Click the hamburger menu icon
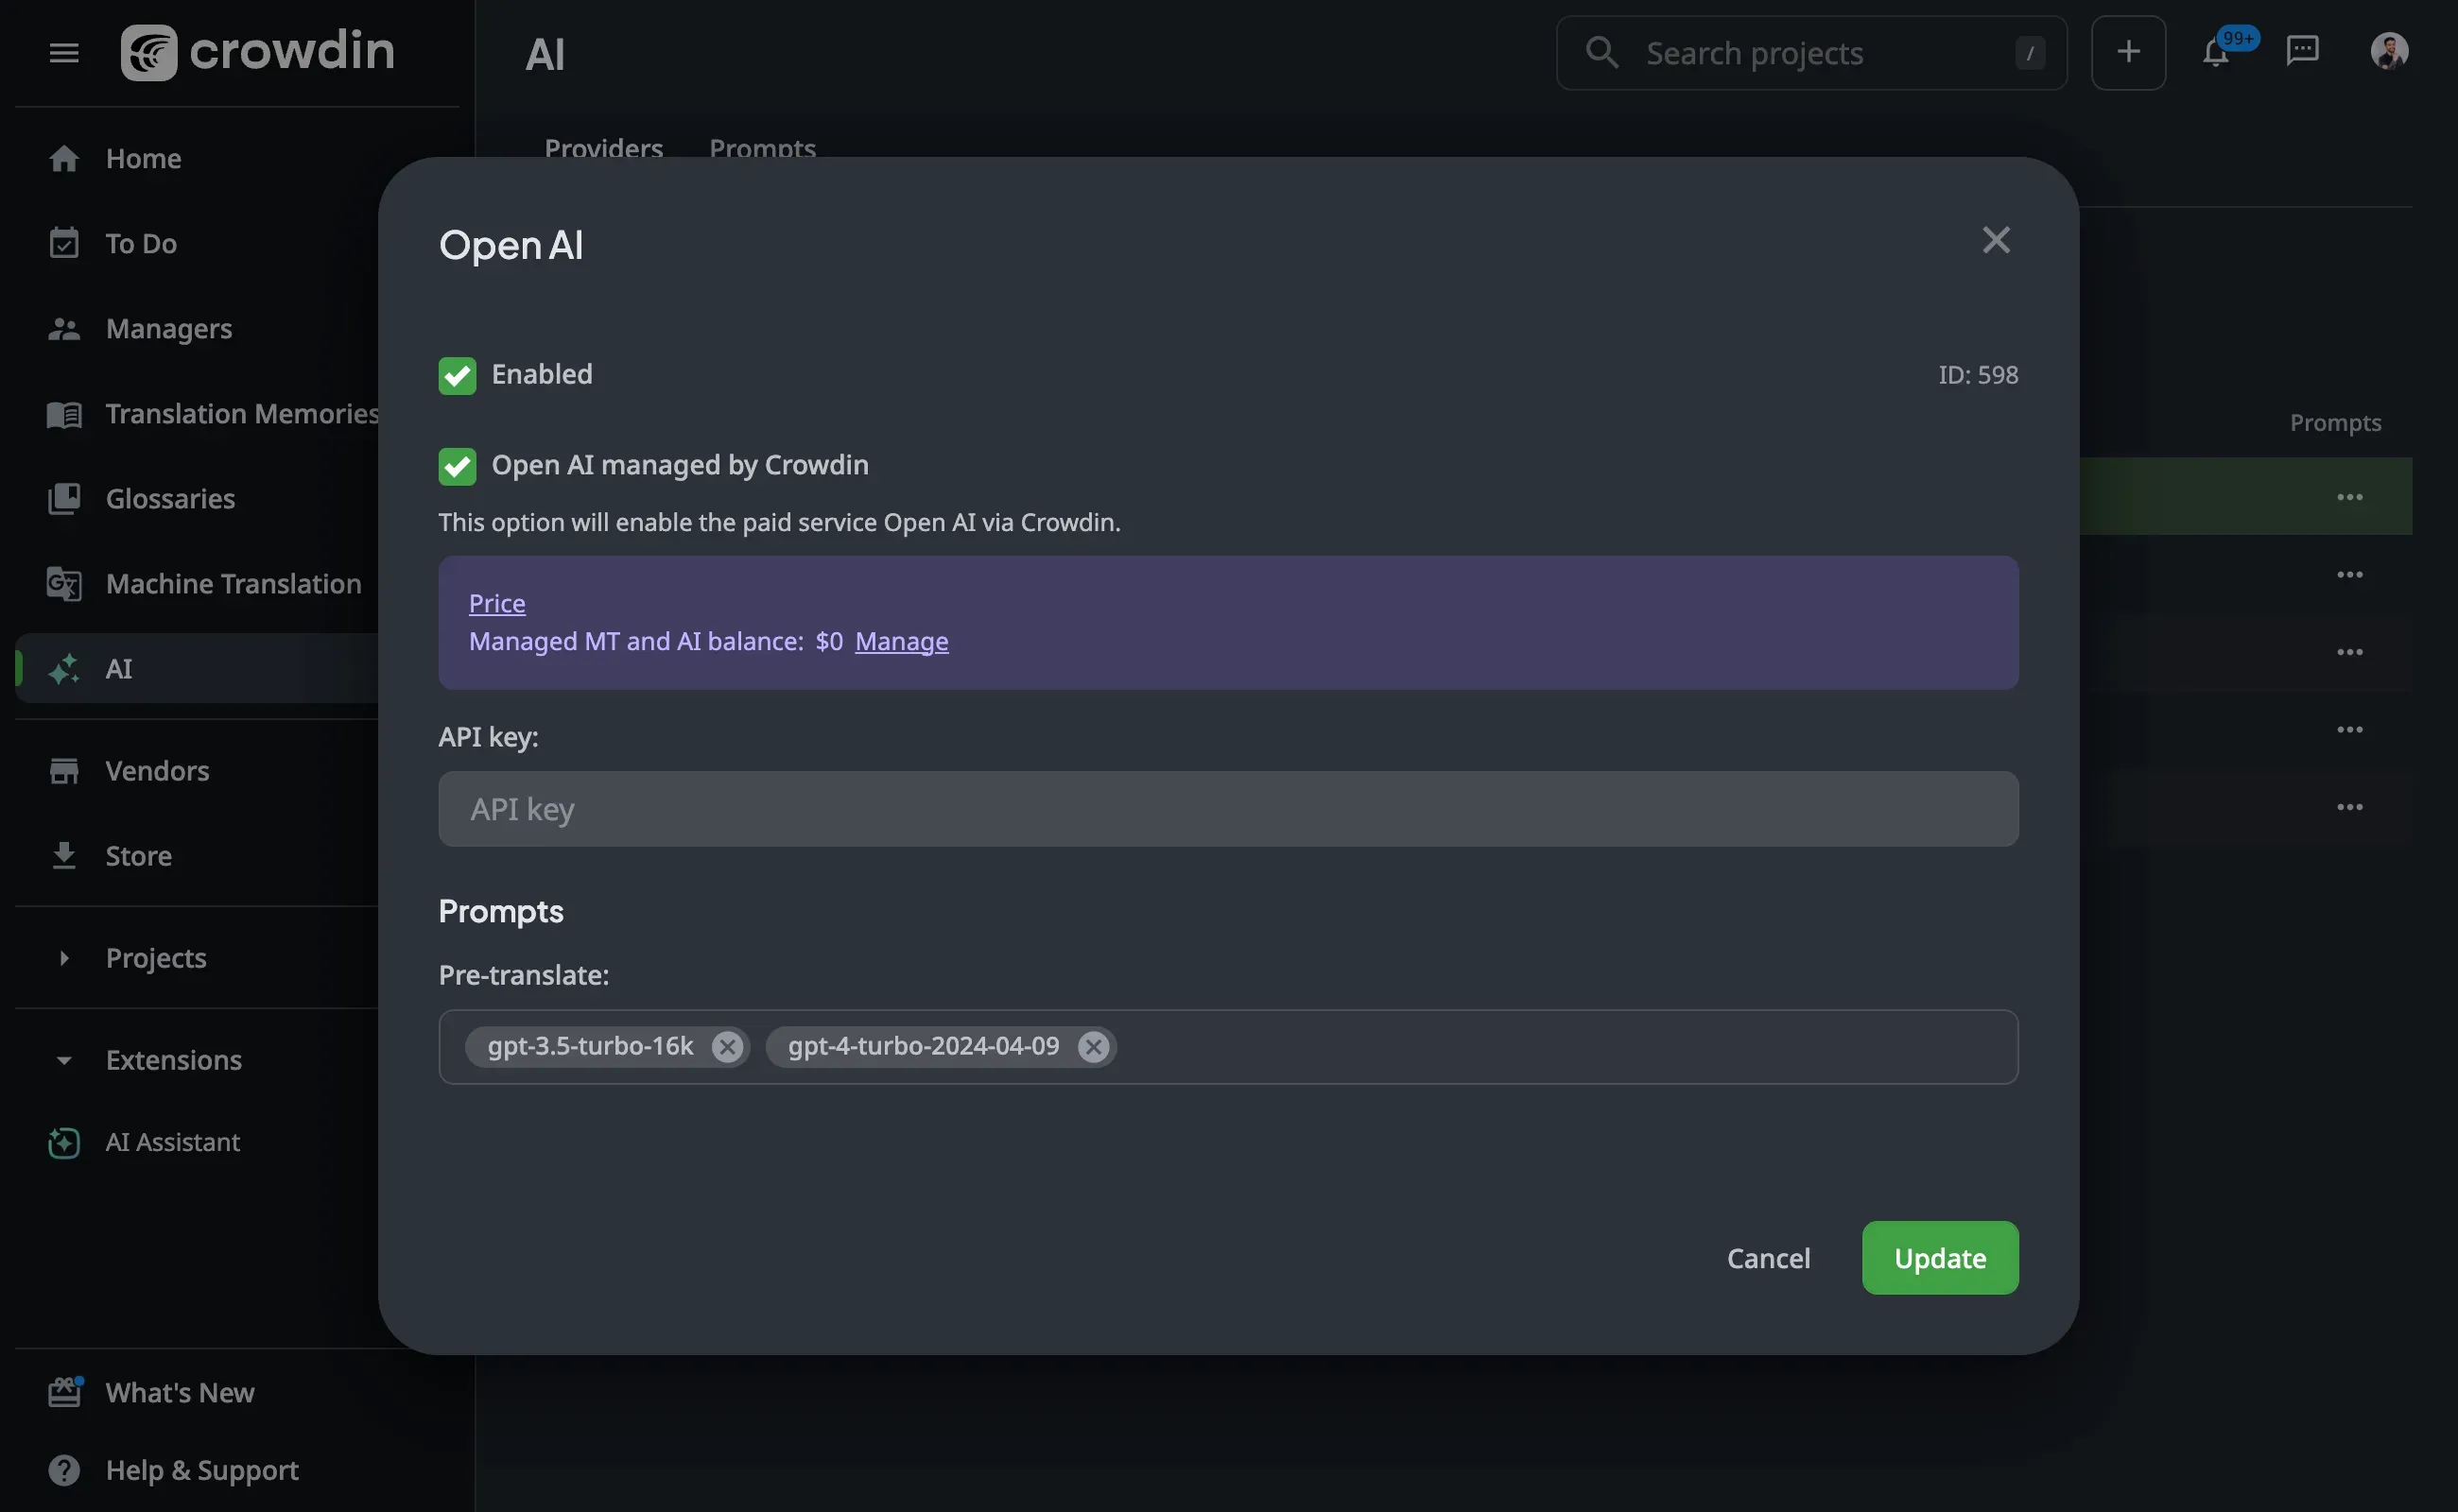This screenshot has height=1512, width=2458. (x=64, y=52)
